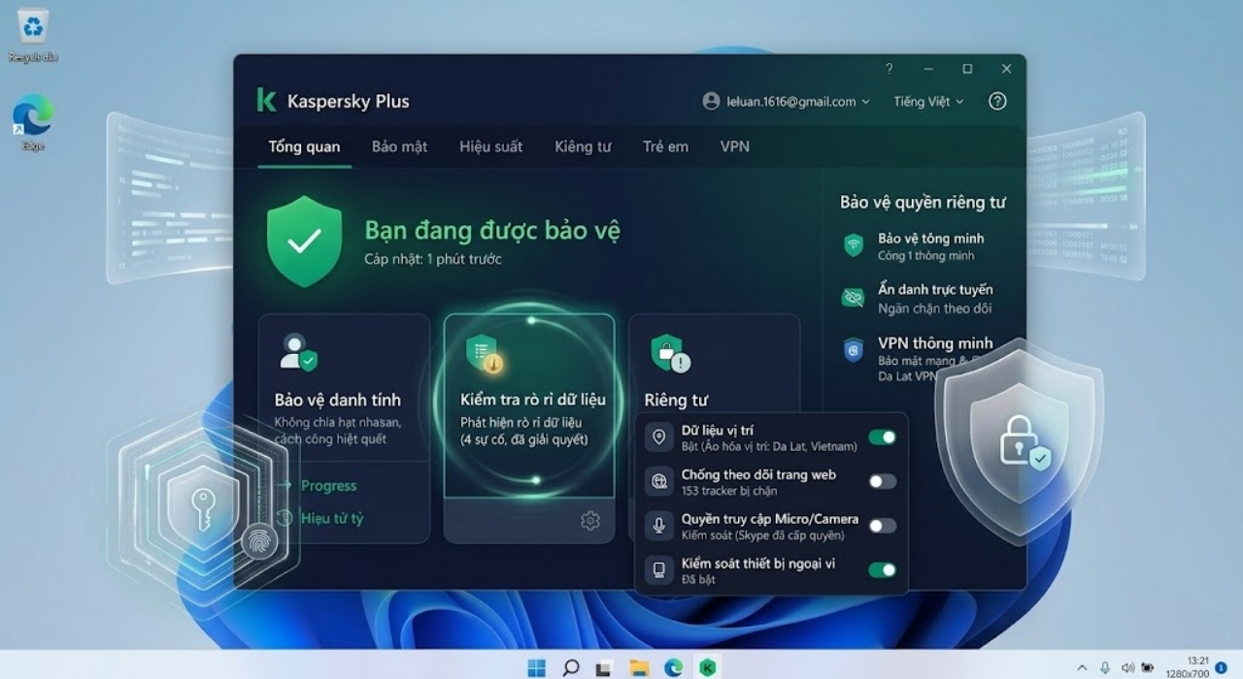Click the green protected shield checkmark
Viewport: 1243px width, 679px height.
pyautogui.click(x=305, y=242)
